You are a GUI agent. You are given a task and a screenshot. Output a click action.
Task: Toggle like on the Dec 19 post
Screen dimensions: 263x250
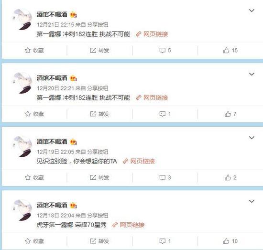tap(230, 177)
